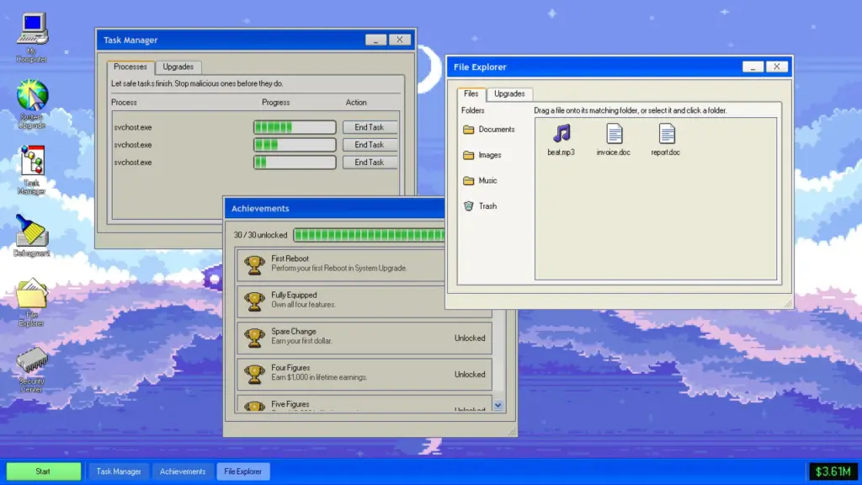This screenshot has height=485, width=862.
Task: Open the My Computer desktop icon
Action: point(32,37)
